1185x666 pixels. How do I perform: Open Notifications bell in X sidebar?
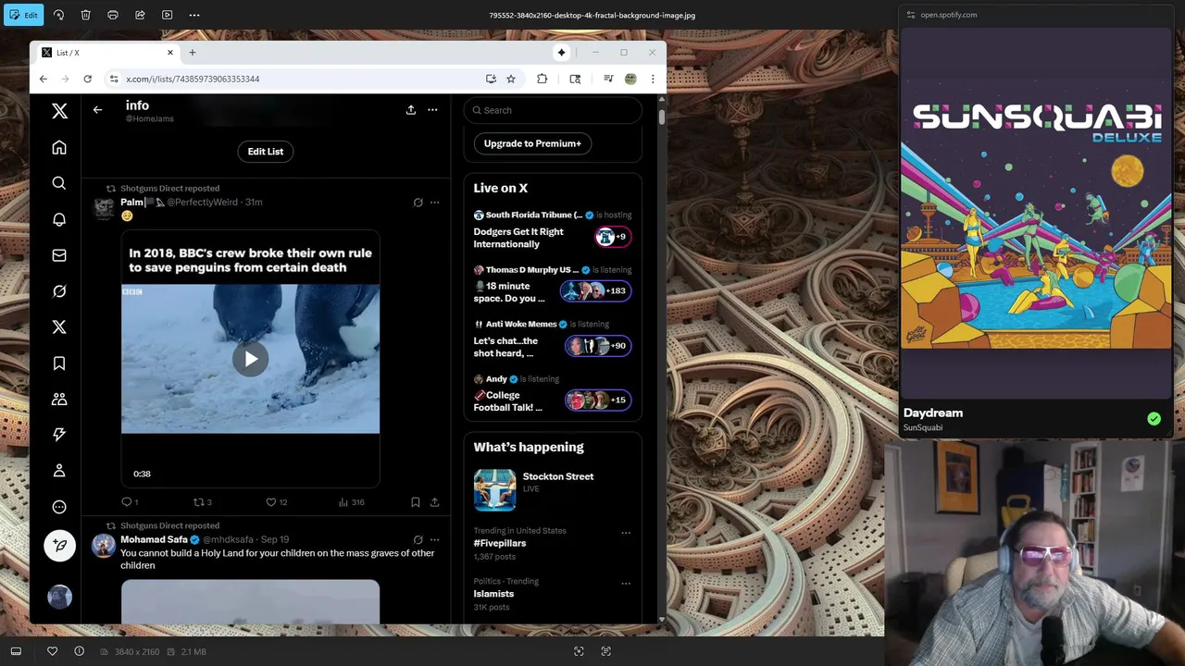click(59, 219)
